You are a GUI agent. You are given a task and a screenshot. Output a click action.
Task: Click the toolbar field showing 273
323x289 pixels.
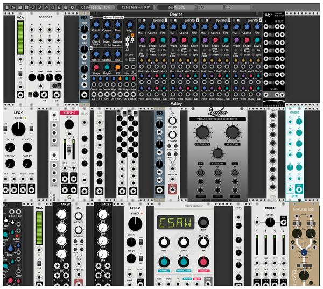tap(210, 7)
